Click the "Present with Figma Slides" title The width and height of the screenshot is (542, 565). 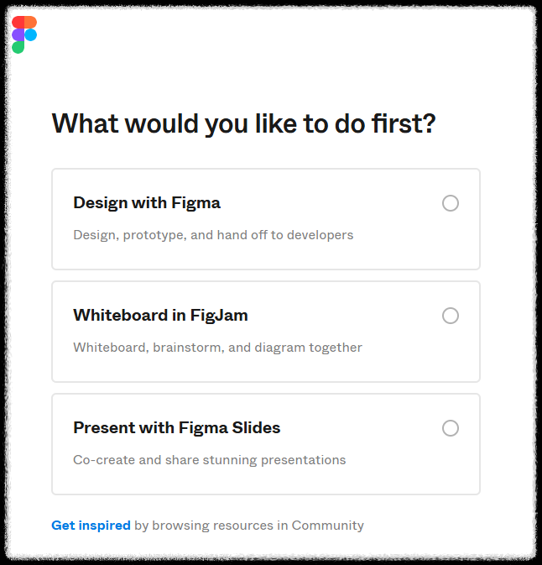pos(176,427)
